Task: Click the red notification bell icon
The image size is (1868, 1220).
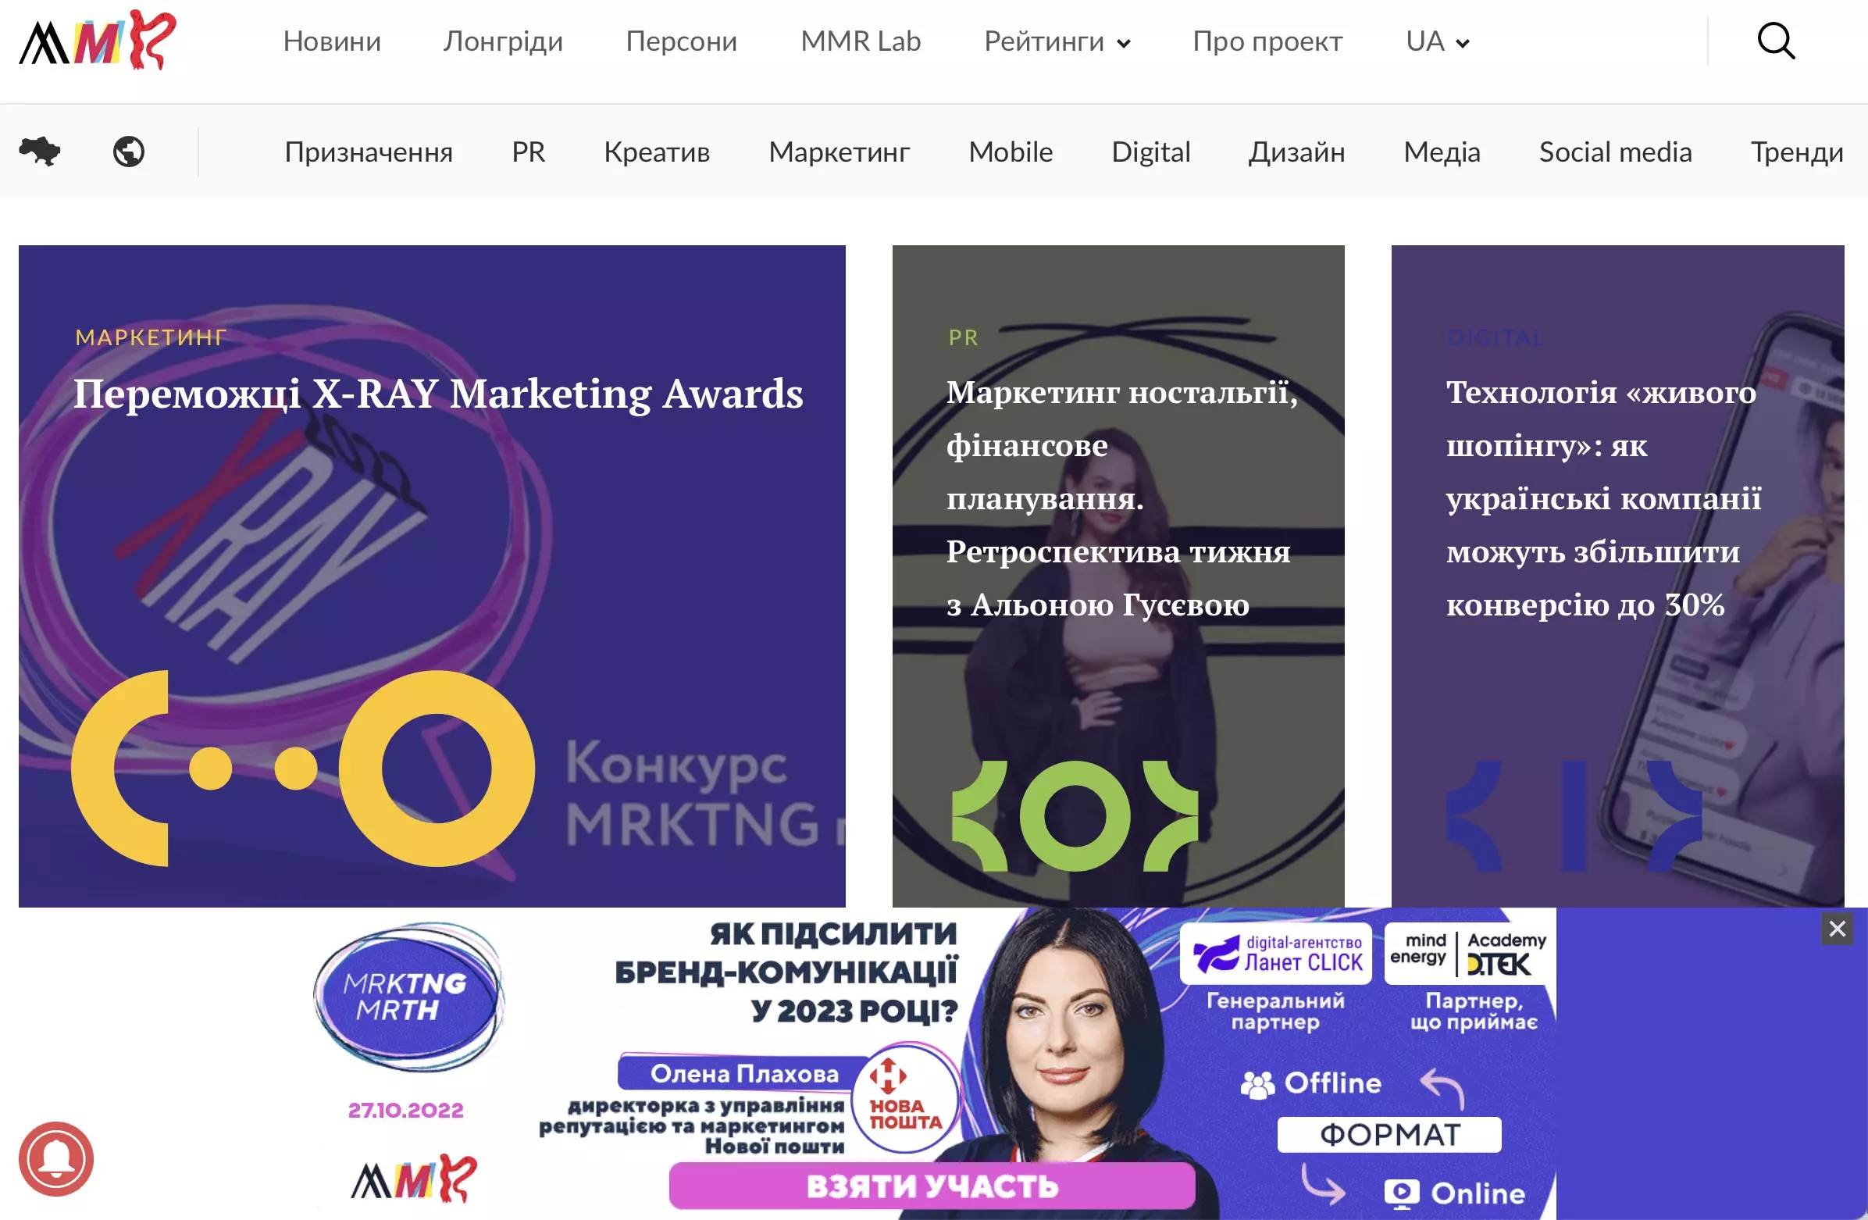Action: point(55,1159)
